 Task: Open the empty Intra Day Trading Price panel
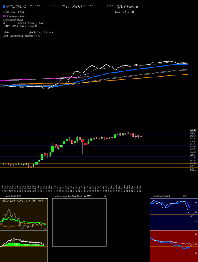79,222
